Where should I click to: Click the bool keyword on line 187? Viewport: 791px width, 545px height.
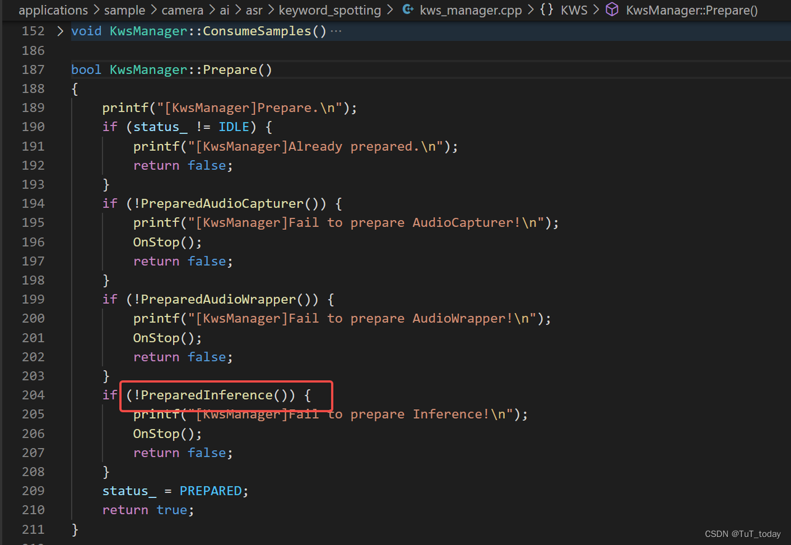(x=87, y=69)
